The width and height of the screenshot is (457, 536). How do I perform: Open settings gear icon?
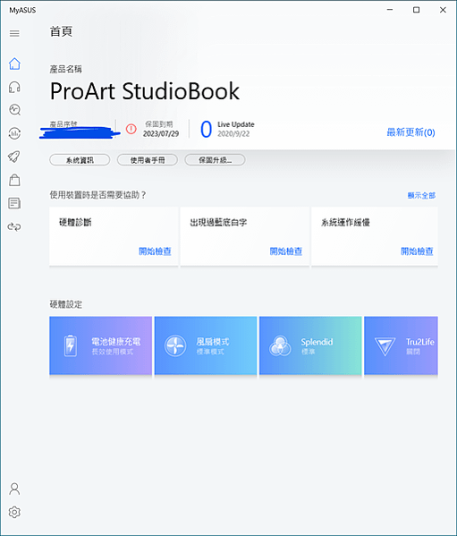pyautogui.click(x=14, y=512)
